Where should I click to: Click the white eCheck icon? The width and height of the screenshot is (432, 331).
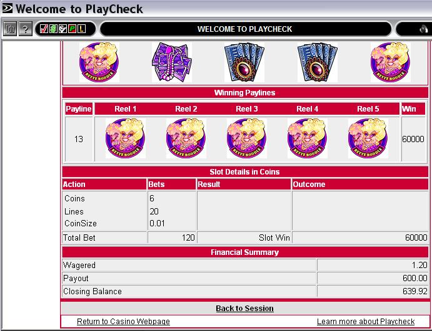click(63, 29)
